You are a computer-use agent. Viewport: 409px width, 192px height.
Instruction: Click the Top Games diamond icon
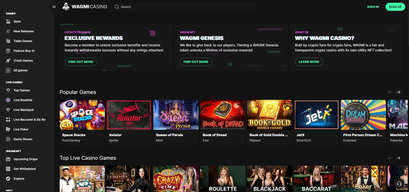(8, 90)
